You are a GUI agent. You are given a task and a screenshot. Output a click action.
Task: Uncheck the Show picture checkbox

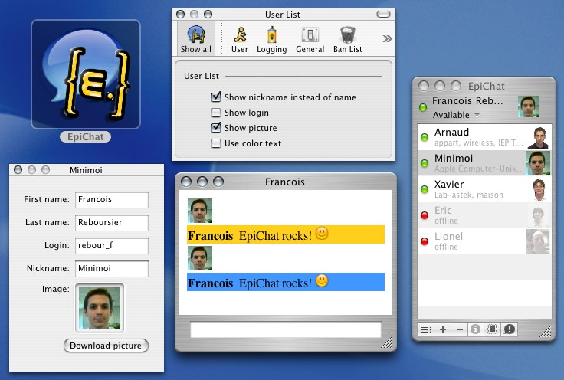pos(216,127)
